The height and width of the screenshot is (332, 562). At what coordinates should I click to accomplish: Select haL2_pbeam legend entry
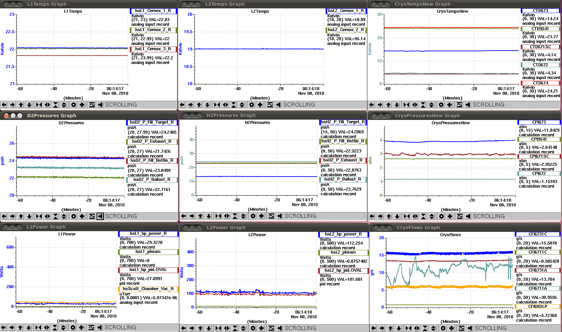pyautogui.click(x=343, y=253)
